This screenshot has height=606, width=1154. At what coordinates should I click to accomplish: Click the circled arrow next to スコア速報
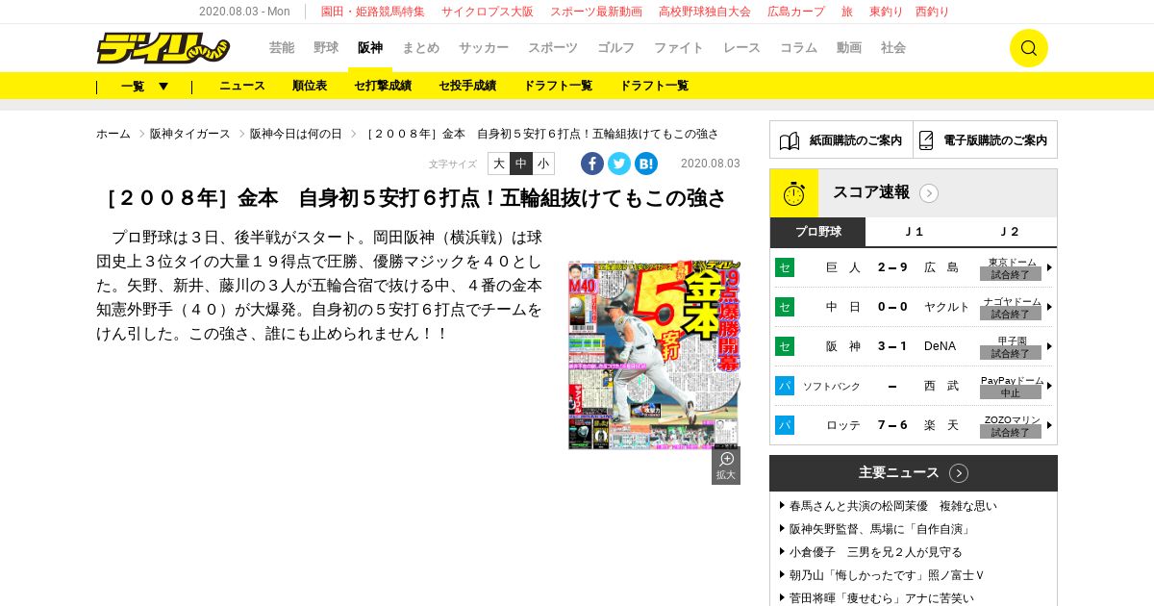pos(929,193)
